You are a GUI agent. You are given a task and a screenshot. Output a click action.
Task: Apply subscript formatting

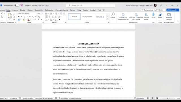(33, 17)
